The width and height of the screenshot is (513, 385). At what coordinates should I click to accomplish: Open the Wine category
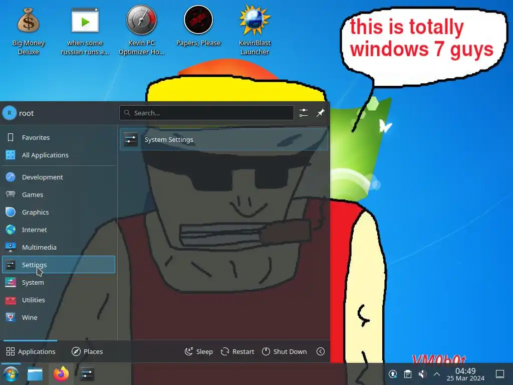click(59, 317)
